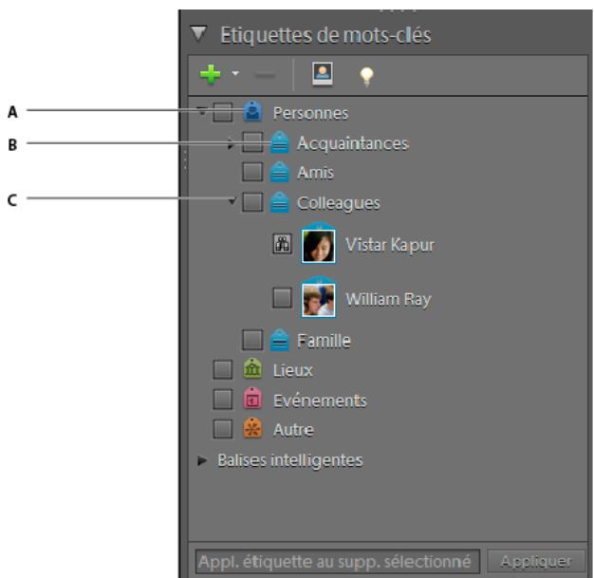Check the Personnes checkbox
Screen dimensions: 594x578
pos(223,112)
